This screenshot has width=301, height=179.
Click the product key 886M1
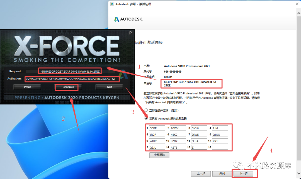[x=168, y=77]
